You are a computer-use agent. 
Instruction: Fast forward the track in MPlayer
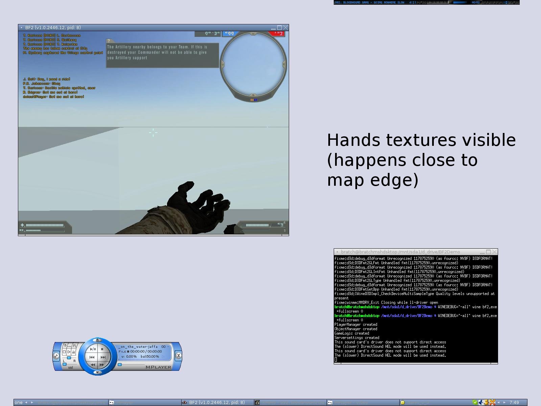pyautogui.click(x=102, y=365)
